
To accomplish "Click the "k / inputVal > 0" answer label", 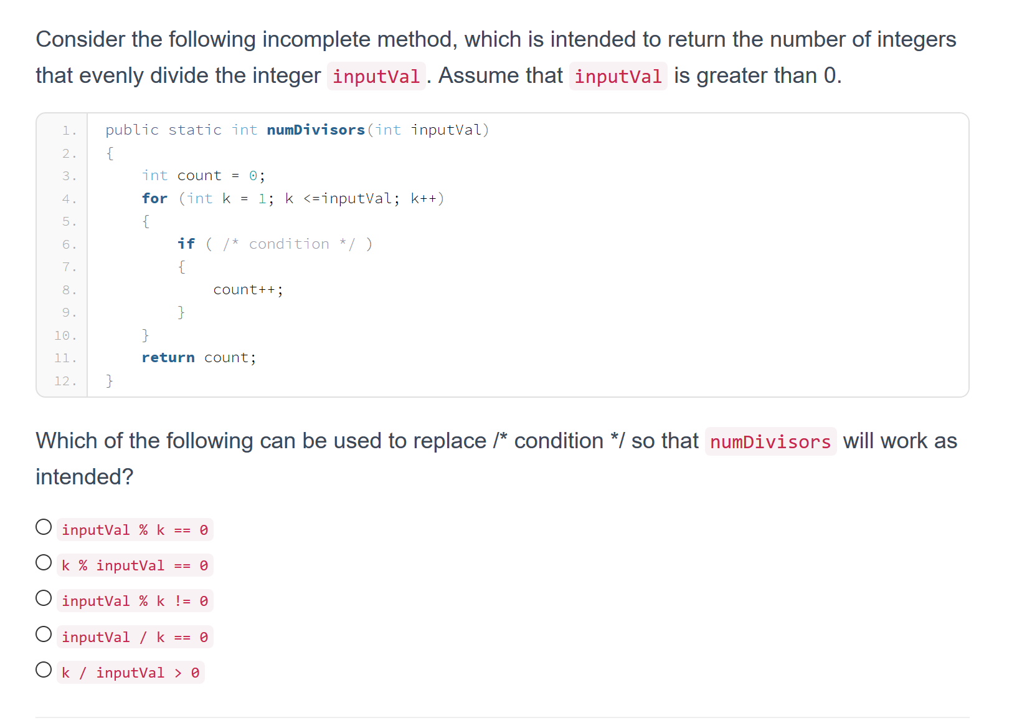I will coord(130,673).
